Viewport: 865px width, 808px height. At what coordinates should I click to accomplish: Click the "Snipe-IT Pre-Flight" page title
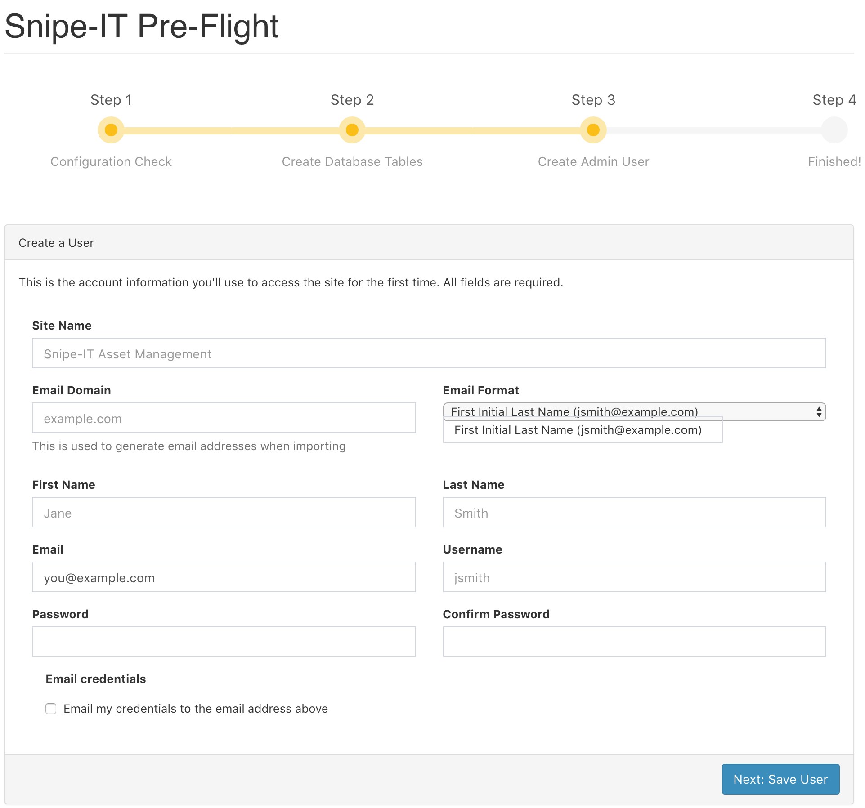142,26
